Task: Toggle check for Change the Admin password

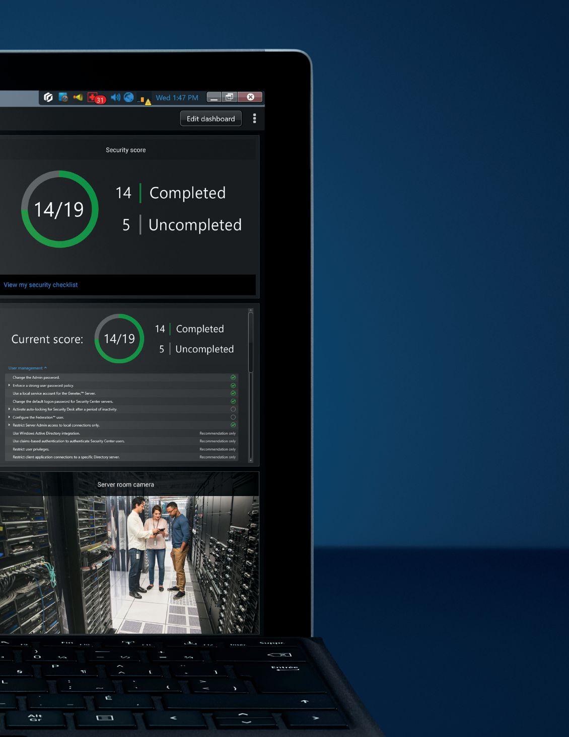Action: point(233,377)
